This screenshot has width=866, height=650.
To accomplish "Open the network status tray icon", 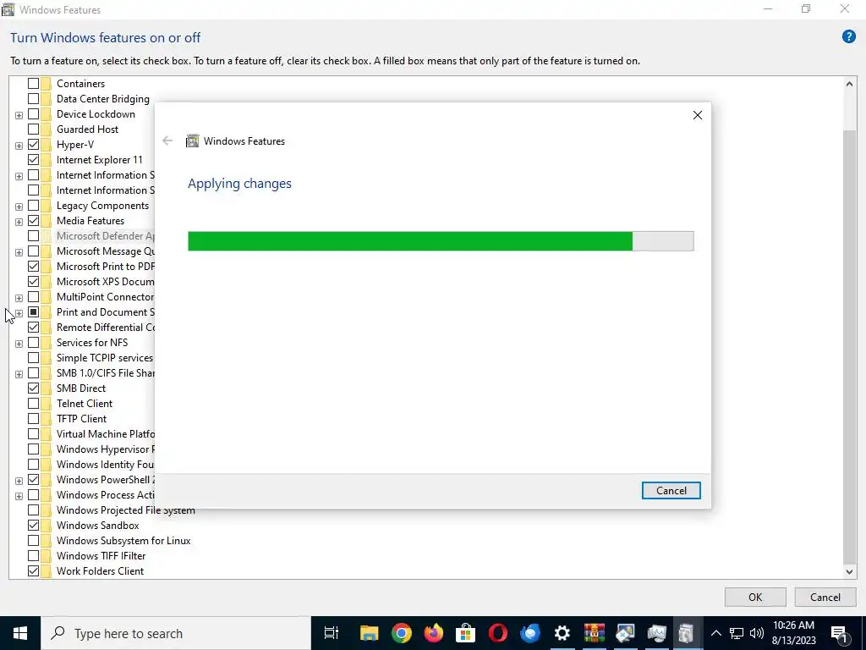I will [737, 633].
